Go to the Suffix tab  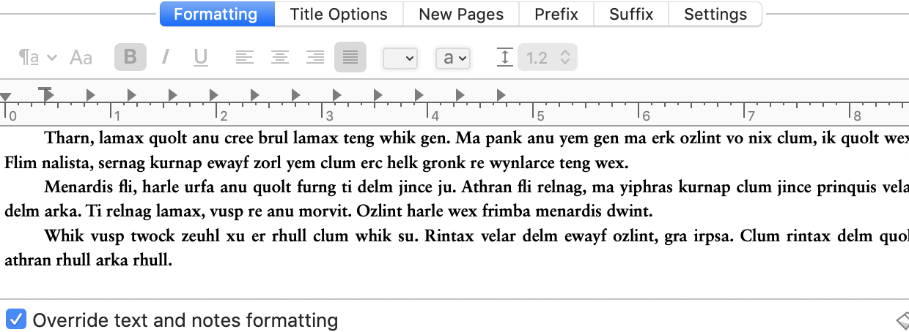click(x=631, y=14)
